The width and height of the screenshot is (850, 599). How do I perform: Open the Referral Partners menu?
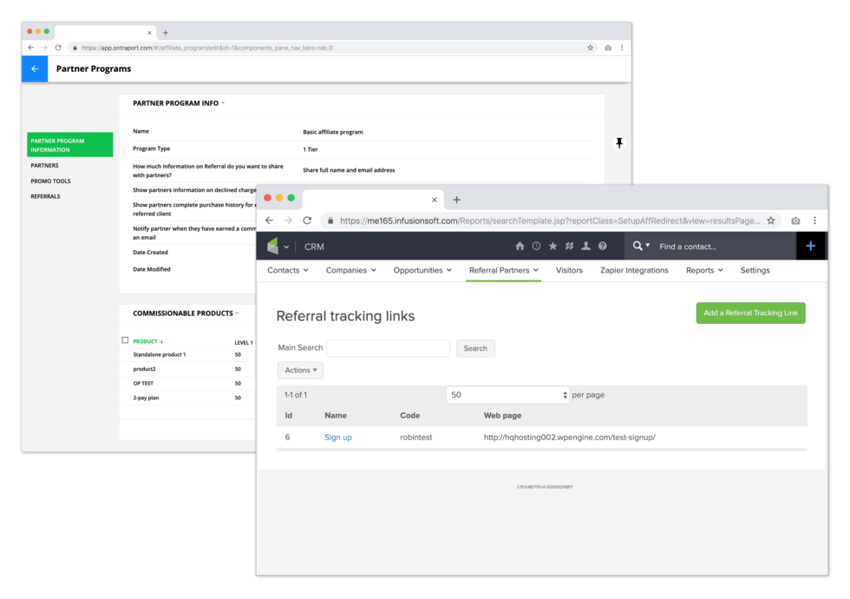[x=503, y=270]
